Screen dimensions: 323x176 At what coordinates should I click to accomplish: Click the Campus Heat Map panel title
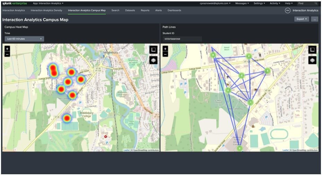[x=16, y=27]
